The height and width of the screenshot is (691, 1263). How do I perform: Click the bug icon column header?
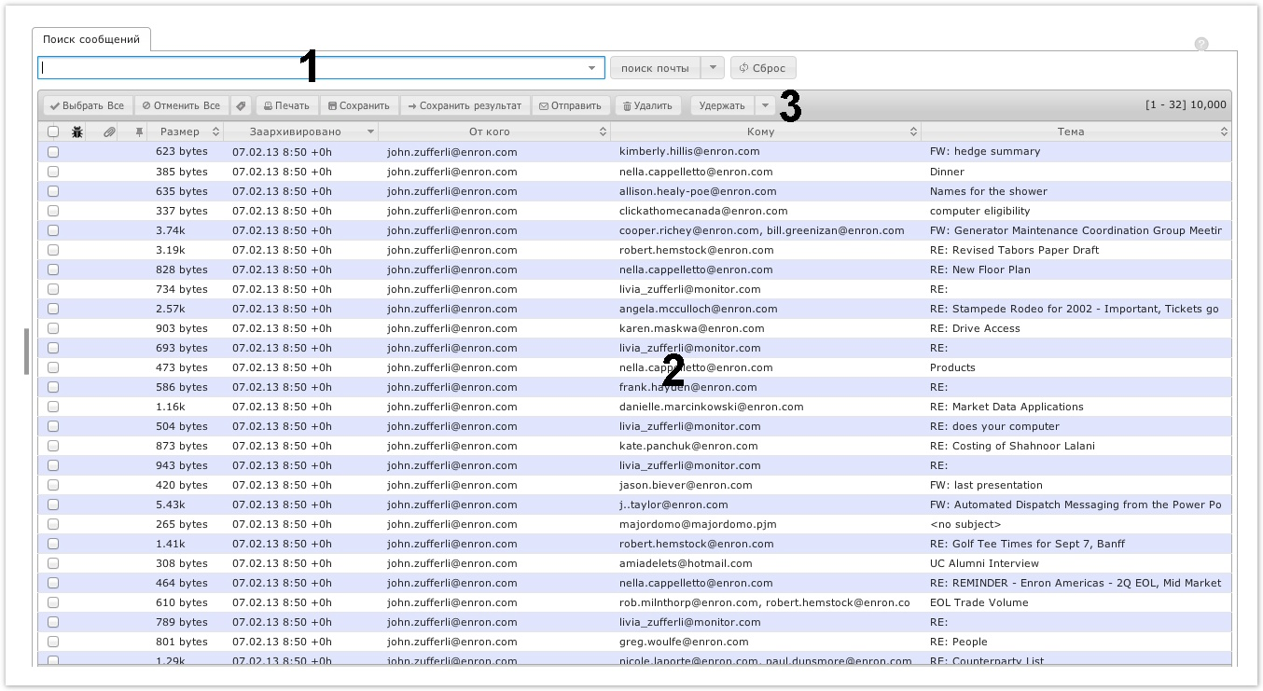coord(77,132)
